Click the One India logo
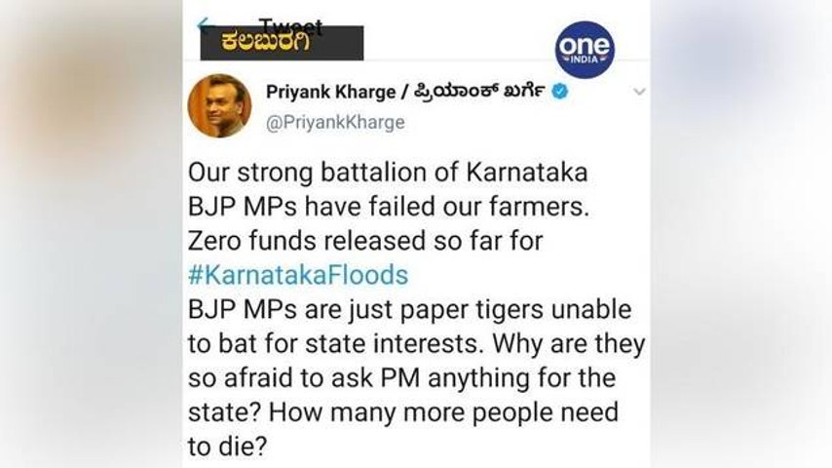 (x=585, y=50)
